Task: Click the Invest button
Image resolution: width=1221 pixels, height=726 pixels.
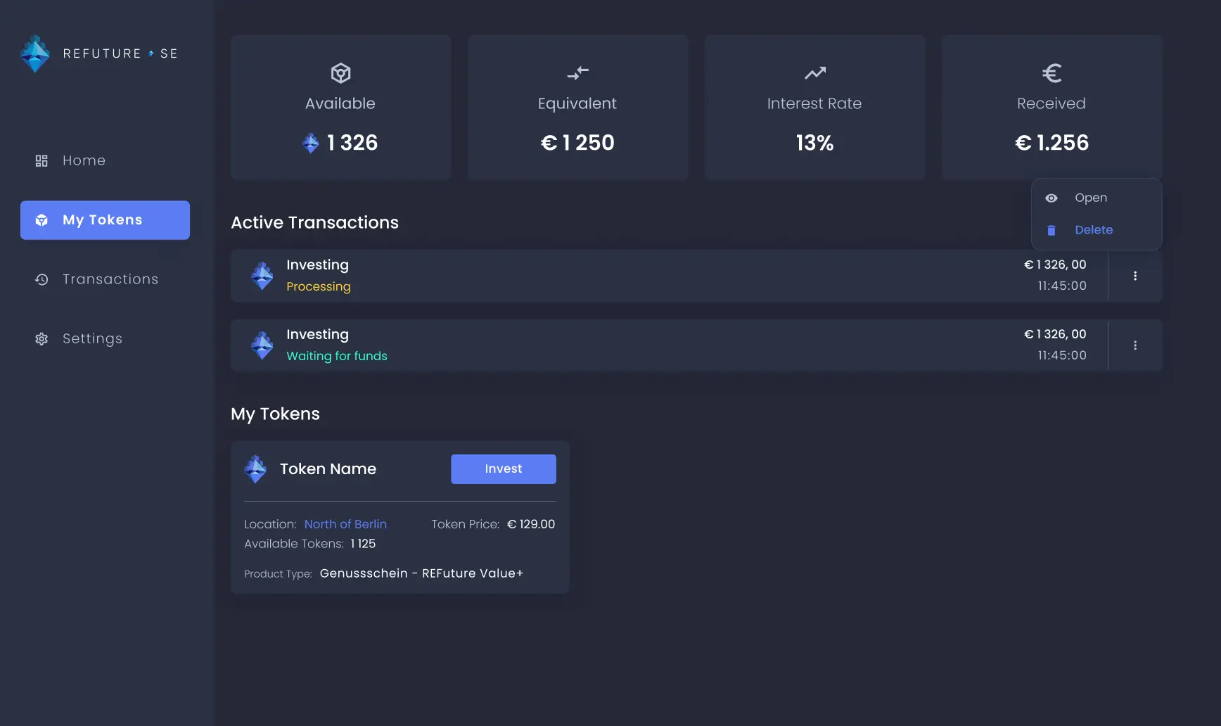Action: coord(503,469)
